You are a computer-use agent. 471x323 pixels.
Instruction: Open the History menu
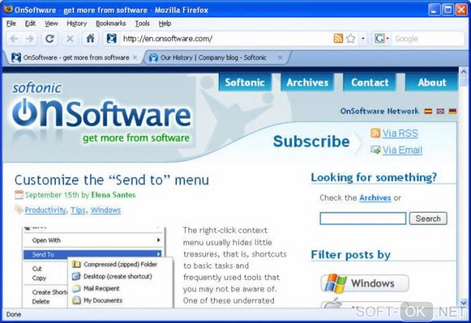pos(77,24)
